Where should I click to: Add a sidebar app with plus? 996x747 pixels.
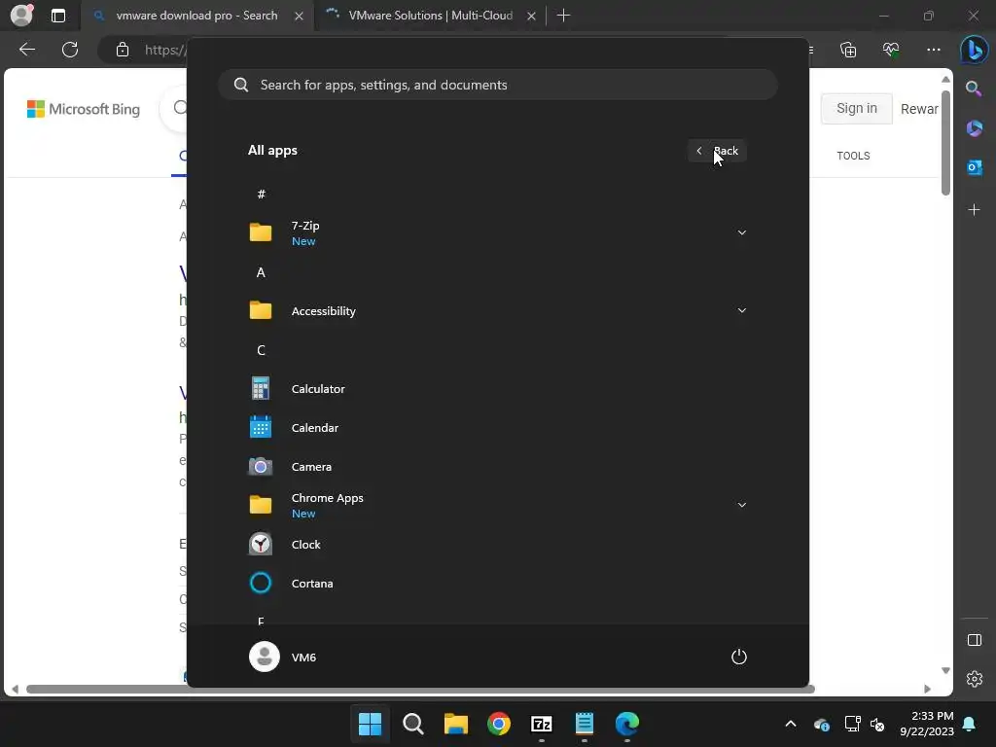pyautogui.click(x=974, y=210)
